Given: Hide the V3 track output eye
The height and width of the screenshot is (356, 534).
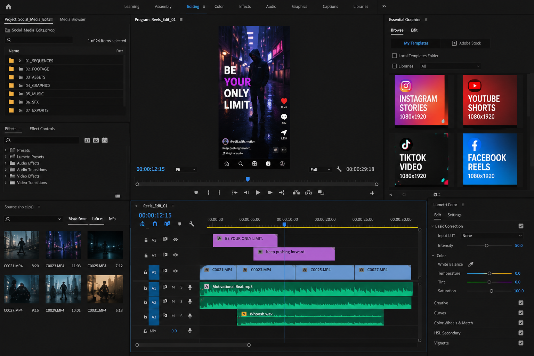Looking at the screenshot, I should pyautogui.click(x=176, y=240).
